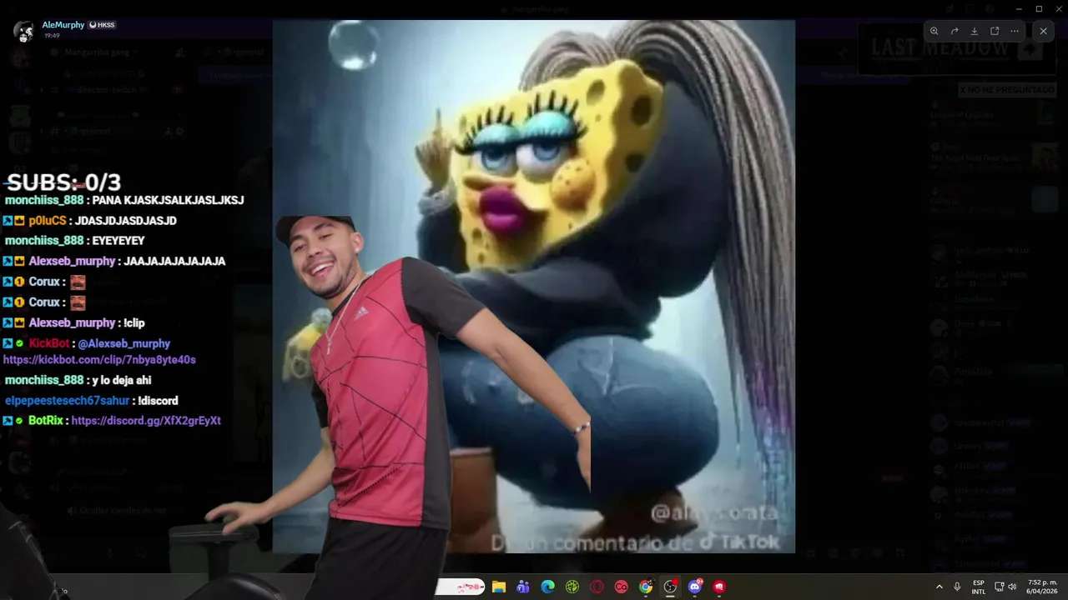Click the second Corux emote image

78,302
